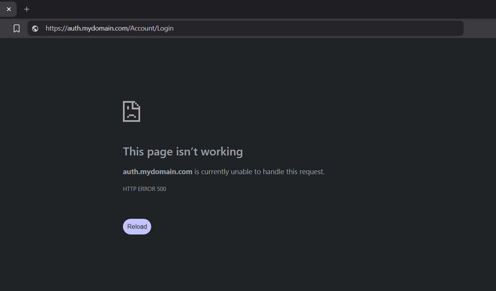The width and height of the screenshot is (496, 291).
Task: Click the sad page error icon
Action: pos(131,112)
